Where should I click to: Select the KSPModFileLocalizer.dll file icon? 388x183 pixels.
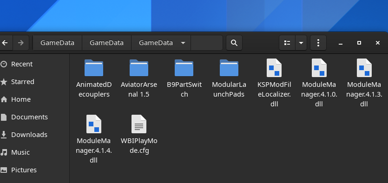coord(274,68)
